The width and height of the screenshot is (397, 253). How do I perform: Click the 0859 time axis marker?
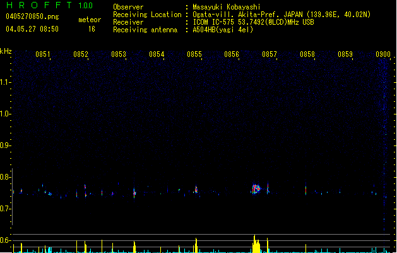[x=345, y=54]
